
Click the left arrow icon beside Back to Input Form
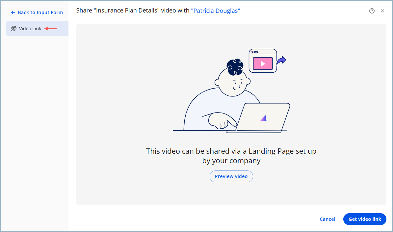click(x=13, y=13)
